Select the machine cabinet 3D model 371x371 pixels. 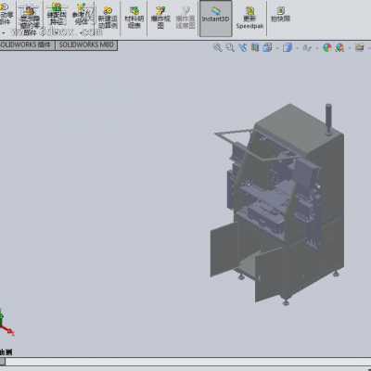pos(277,204)
